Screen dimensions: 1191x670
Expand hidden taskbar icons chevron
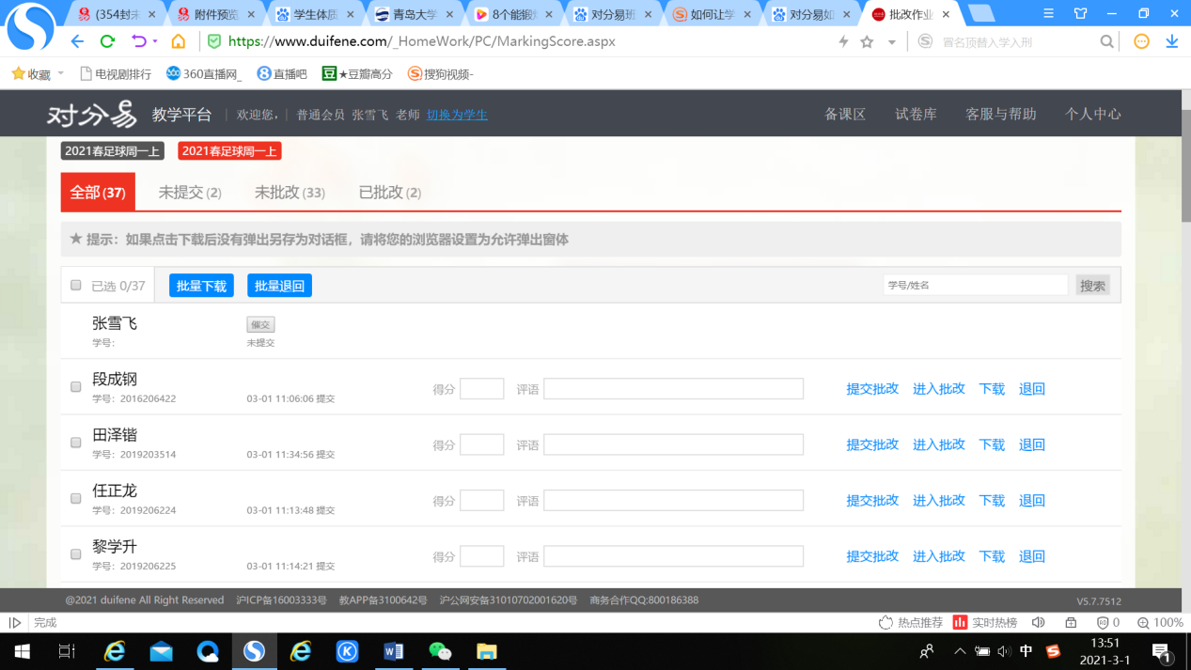(x=960, y=651)
